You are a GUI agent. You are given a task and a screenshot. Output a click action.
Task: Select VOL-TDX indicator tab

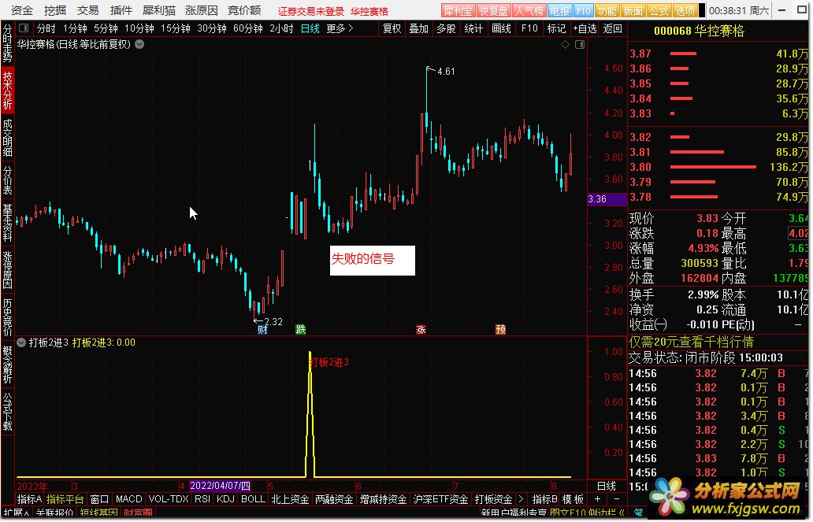[x=169, y=499]
